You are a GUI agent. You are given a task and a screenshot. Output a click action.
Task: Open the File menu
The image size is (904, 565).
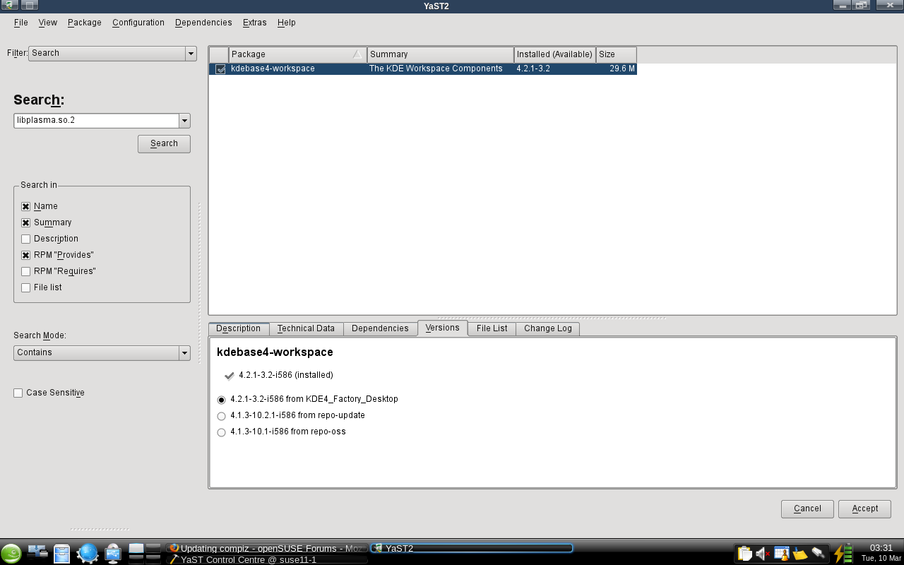click(x=21, y=23)
